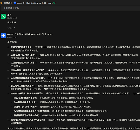The image size is (140, 130).
Task: Click the Tokens: 4 label
Action: coord(11,28)
